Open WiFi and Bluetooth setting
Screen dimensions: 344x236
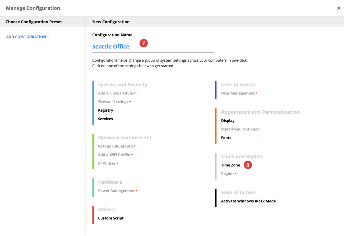click(115, 146)
